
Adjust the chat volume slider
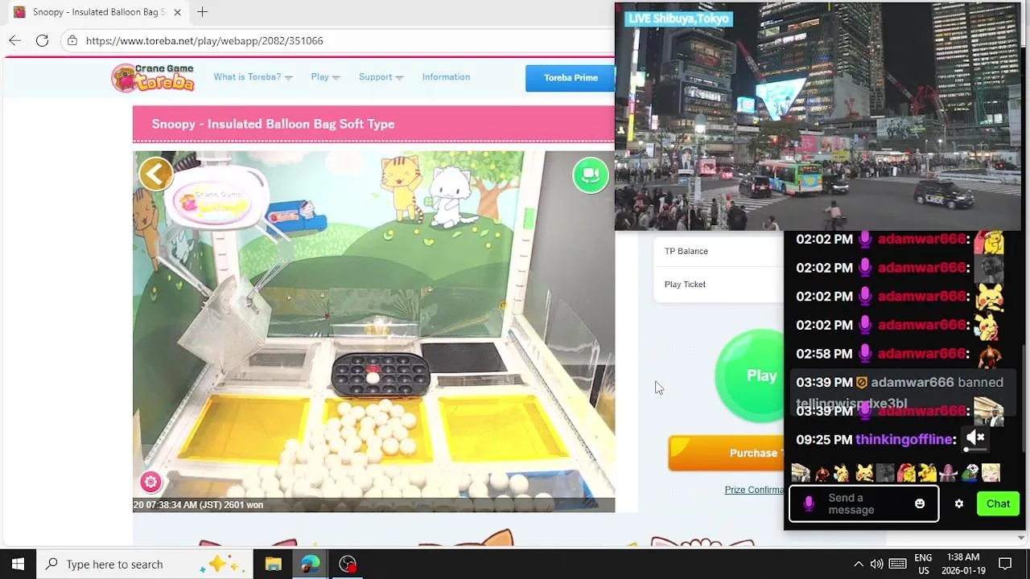point(975,451)
